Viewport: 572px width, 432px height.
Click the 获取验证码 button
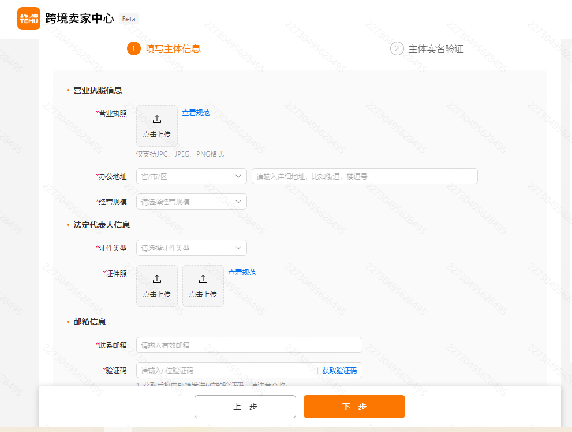pos(339,370)
